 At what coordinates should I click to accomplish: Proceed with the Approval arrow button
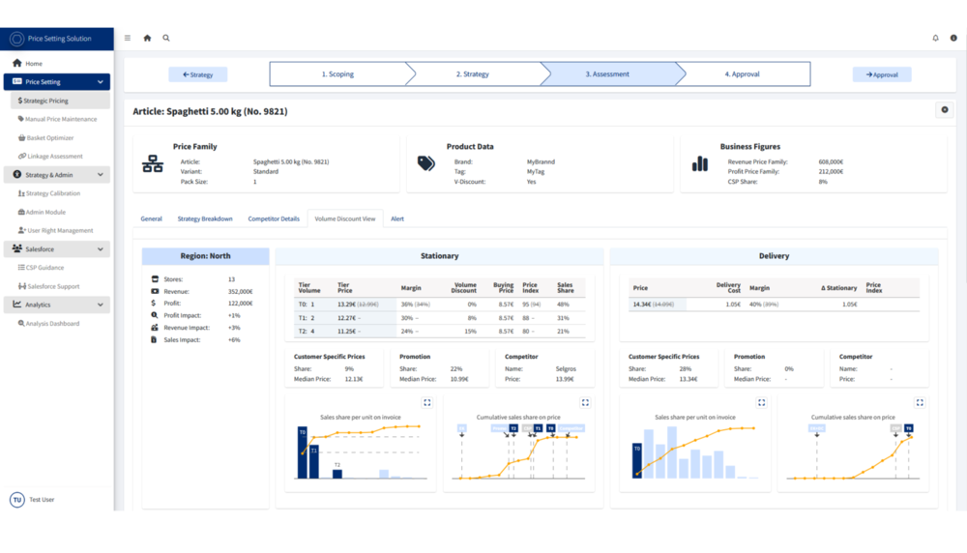point(882,74)
